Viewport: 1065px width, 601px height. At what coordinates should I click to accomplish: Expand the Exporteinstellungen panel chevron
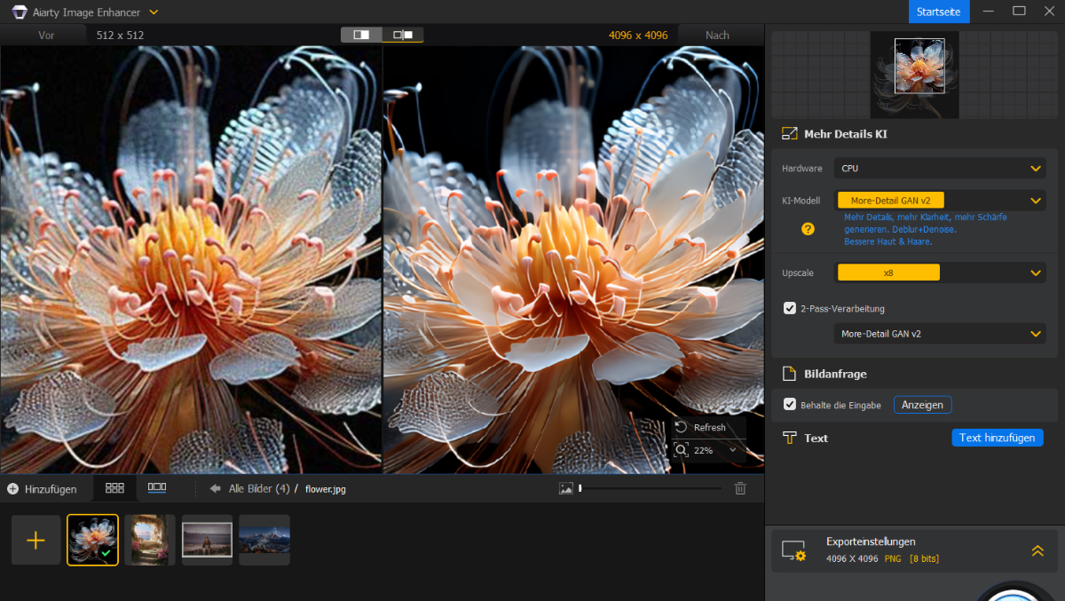pos(1037,550)
